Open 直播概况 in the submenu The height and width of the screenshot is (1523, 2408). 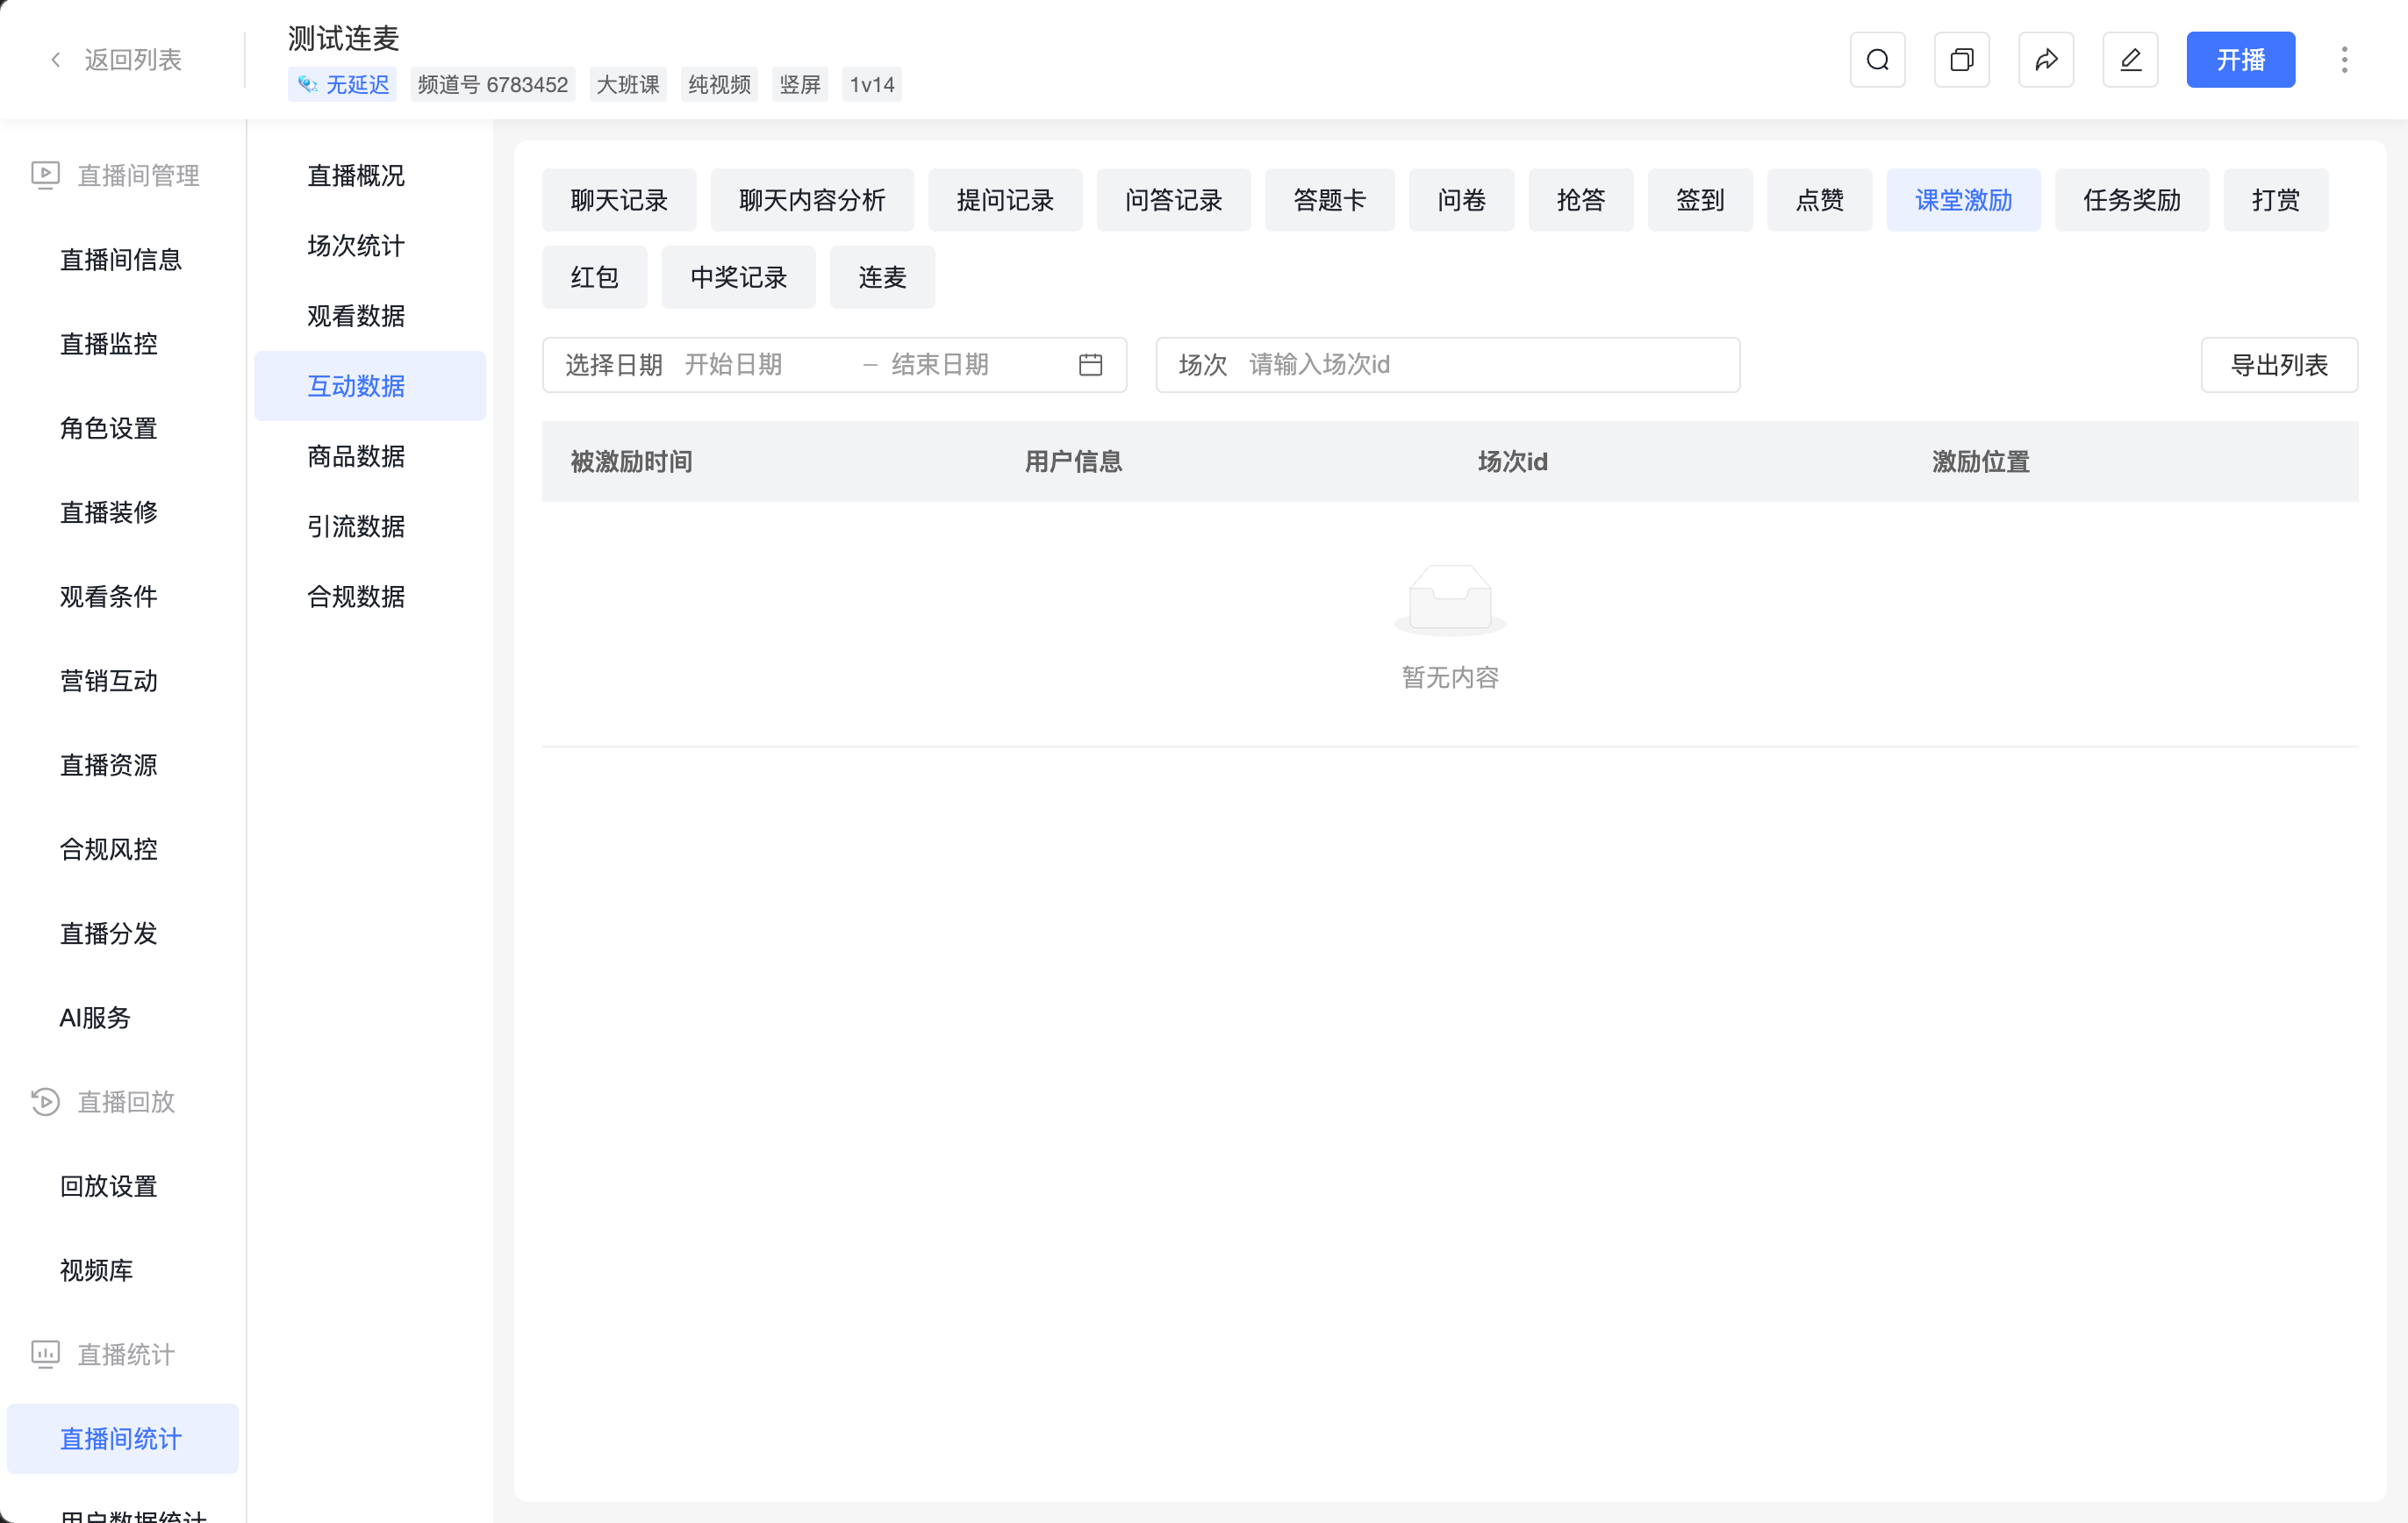(370, 175)
